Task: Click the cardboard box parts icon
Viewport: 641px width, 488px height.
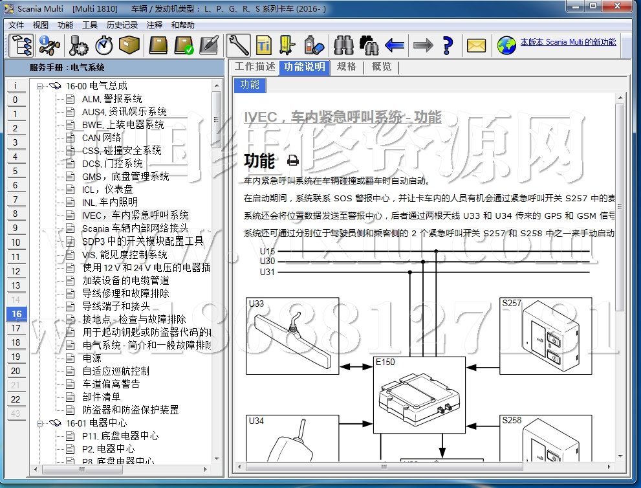Action: (129, 45)
